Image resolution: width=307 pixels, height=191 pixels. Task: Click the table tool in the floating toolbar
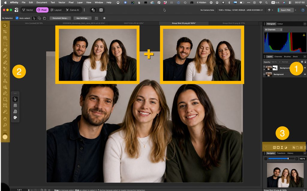pos(15,105)
